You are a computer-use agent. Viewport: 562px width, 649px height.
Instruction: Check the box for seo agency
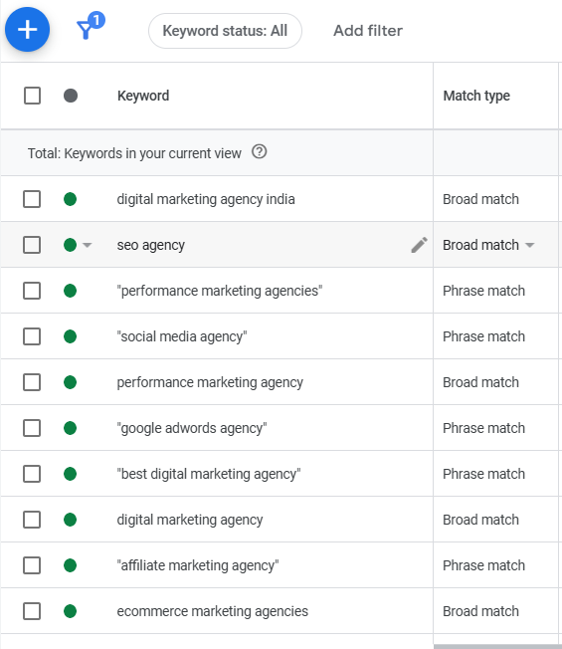pyautogui.click(x=32, y=245)
